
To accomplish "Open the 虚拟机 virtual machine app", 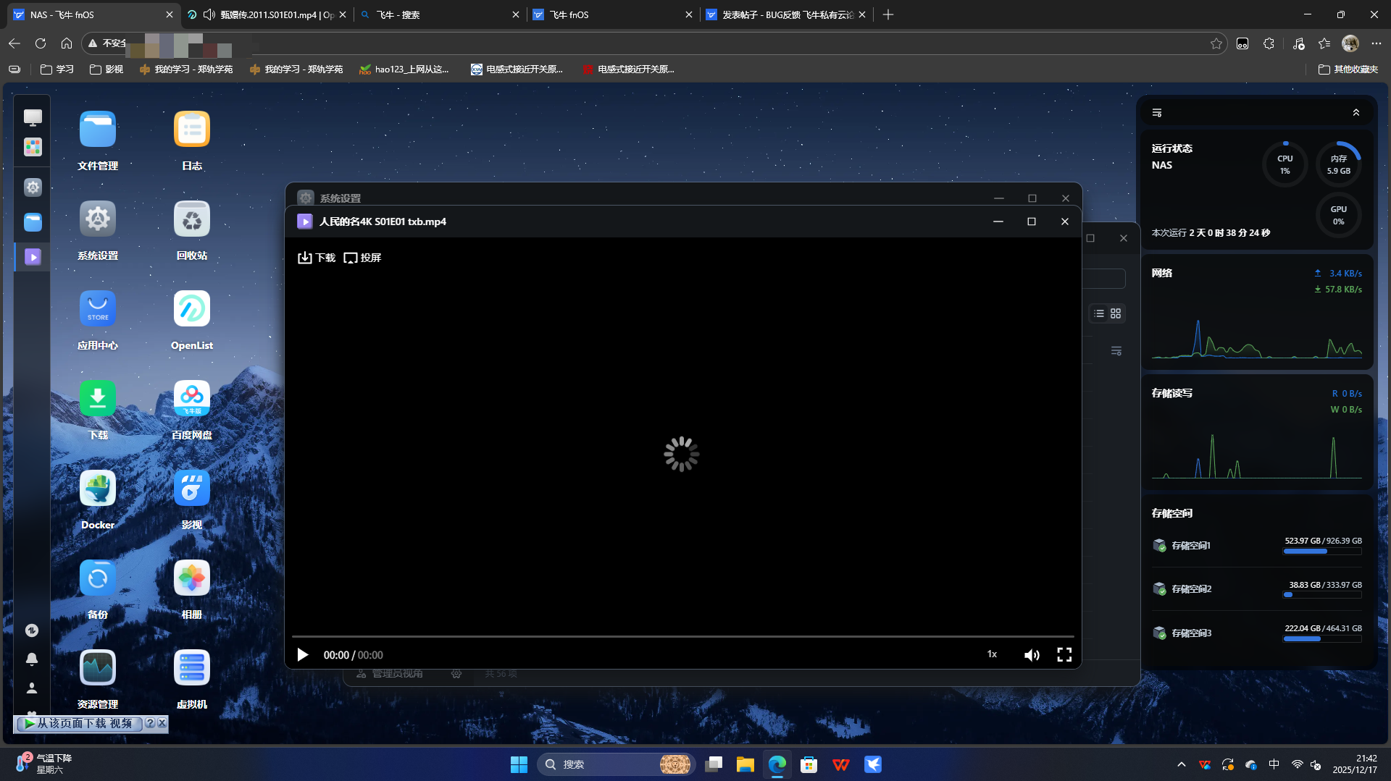I will [191, 668].
